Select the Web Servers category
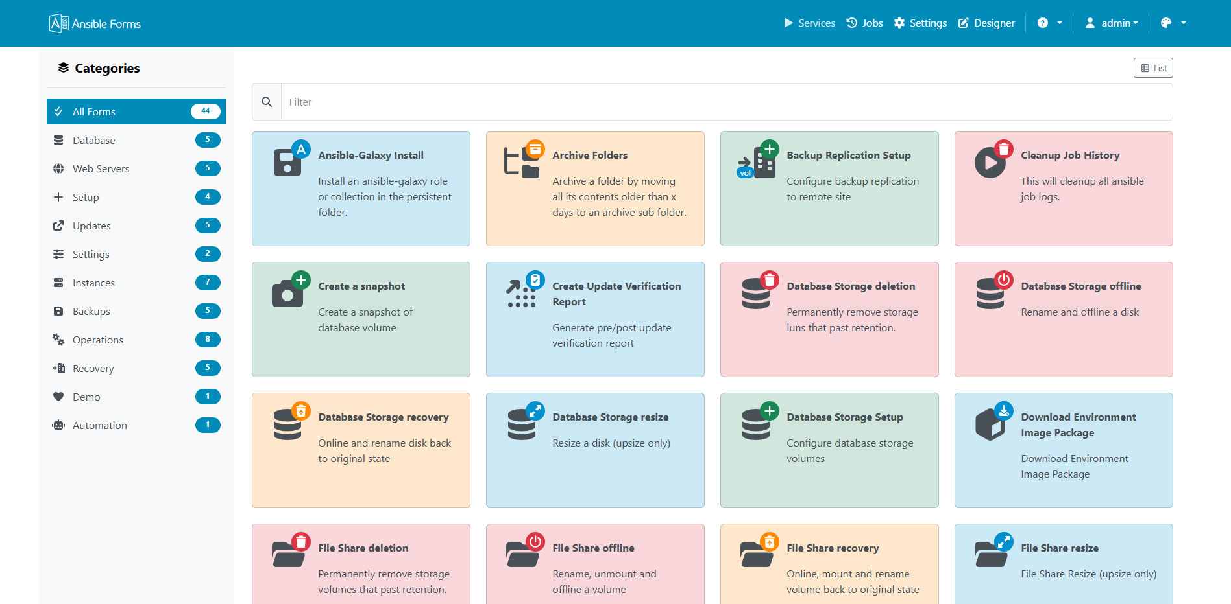 101,168
